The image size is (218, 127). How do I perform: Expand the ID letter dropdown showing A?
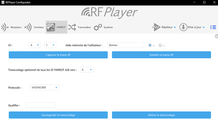(x=35, y=45)
